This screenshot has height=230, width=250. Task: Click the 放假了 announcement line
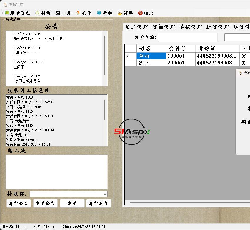point(20,67)
